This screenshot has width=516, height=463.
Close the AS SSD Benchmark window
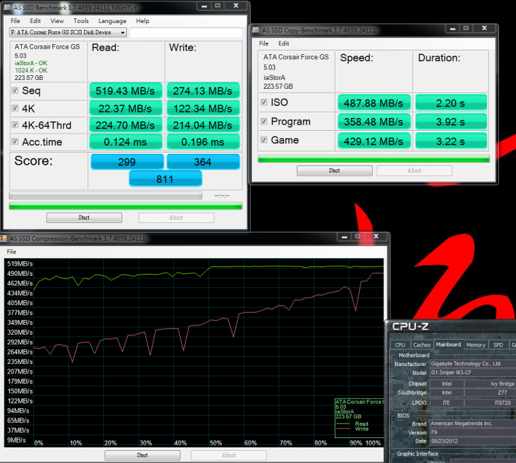click(236, 5)
